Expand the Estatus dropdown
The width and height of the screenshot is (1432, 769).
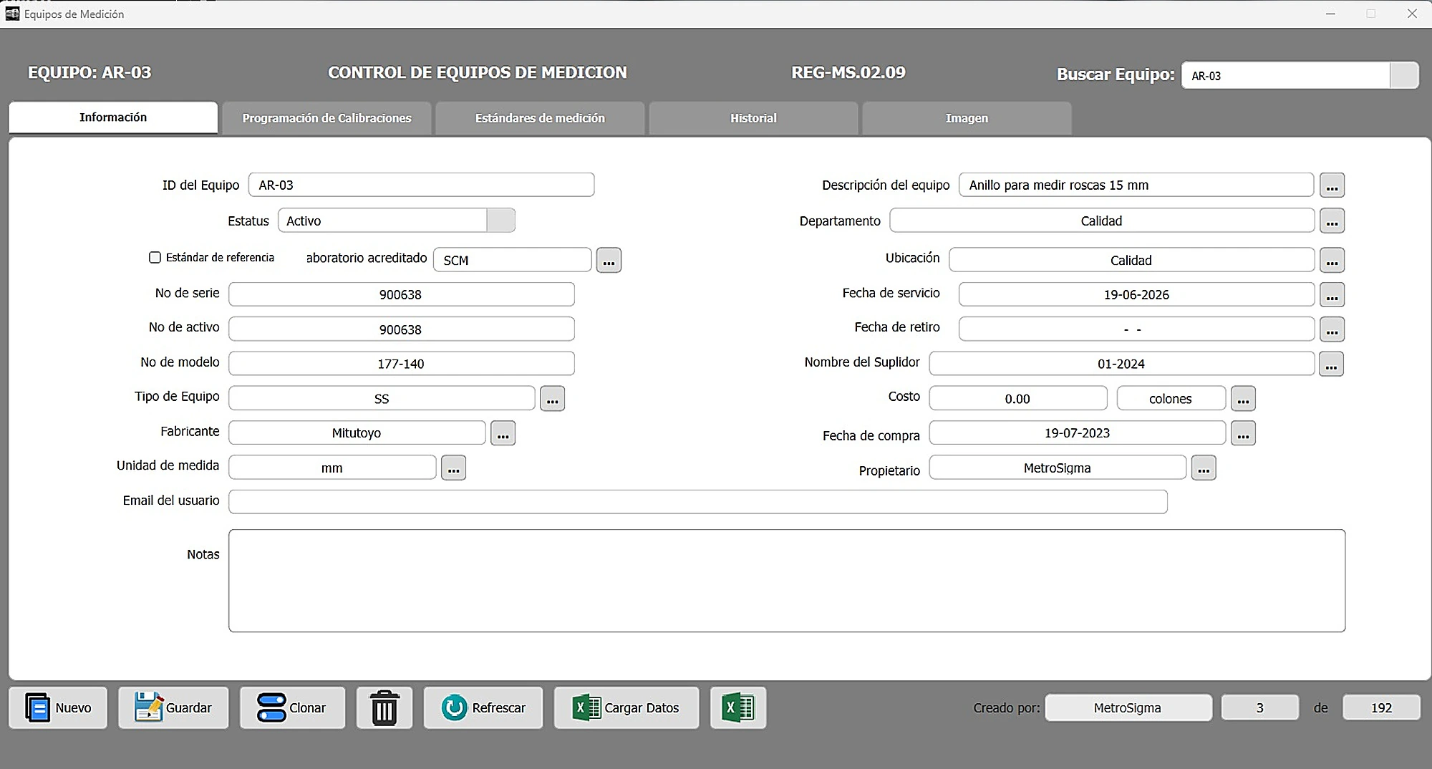point(500,221)
